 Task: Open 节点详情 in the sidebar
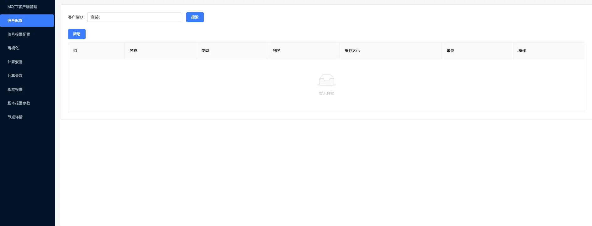click(27, 117)
